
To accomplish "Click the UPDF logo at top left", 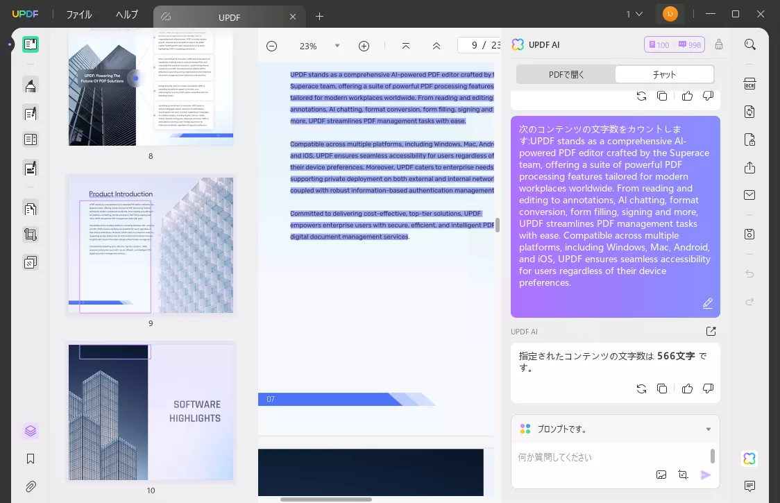I will coord(26,14).
